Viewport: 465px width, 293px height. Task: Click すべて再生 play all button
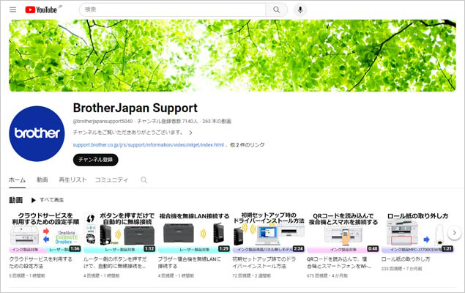[x=48, y=200]
